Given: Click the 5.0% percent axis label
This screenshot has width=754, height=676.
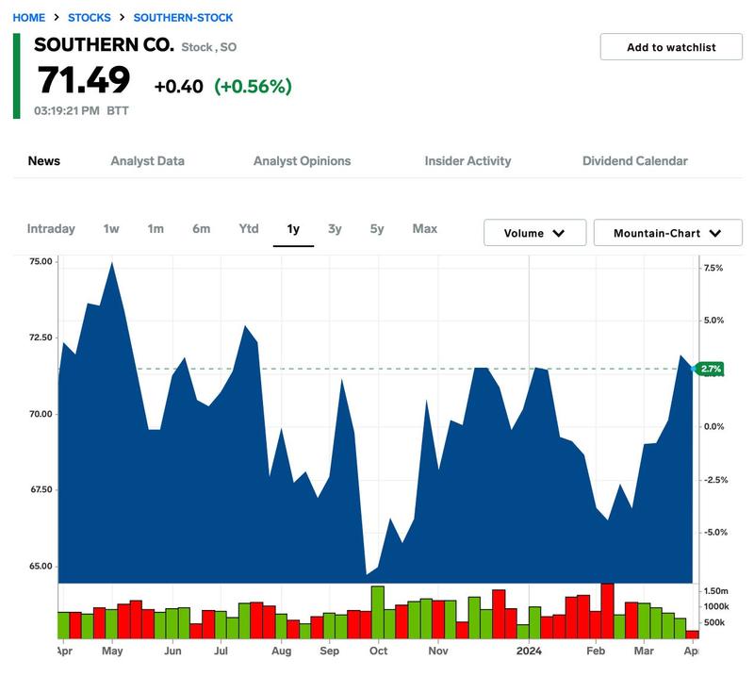Looking at the screenshot, I should (x=713, y=321).
